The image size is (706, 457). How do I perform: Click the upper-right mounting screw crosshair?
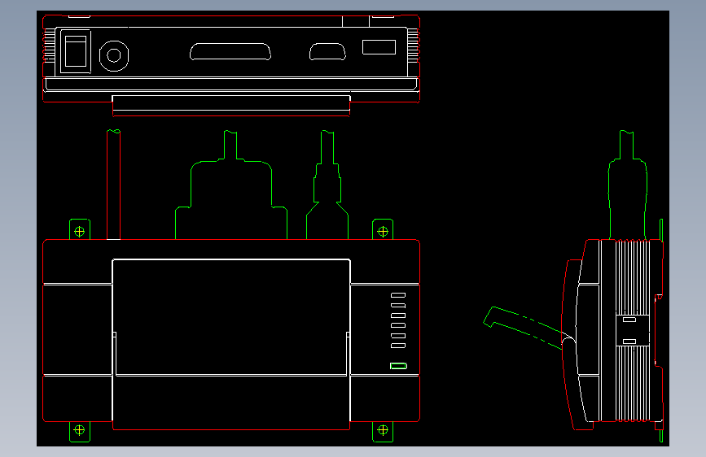(x=383, y=232)
